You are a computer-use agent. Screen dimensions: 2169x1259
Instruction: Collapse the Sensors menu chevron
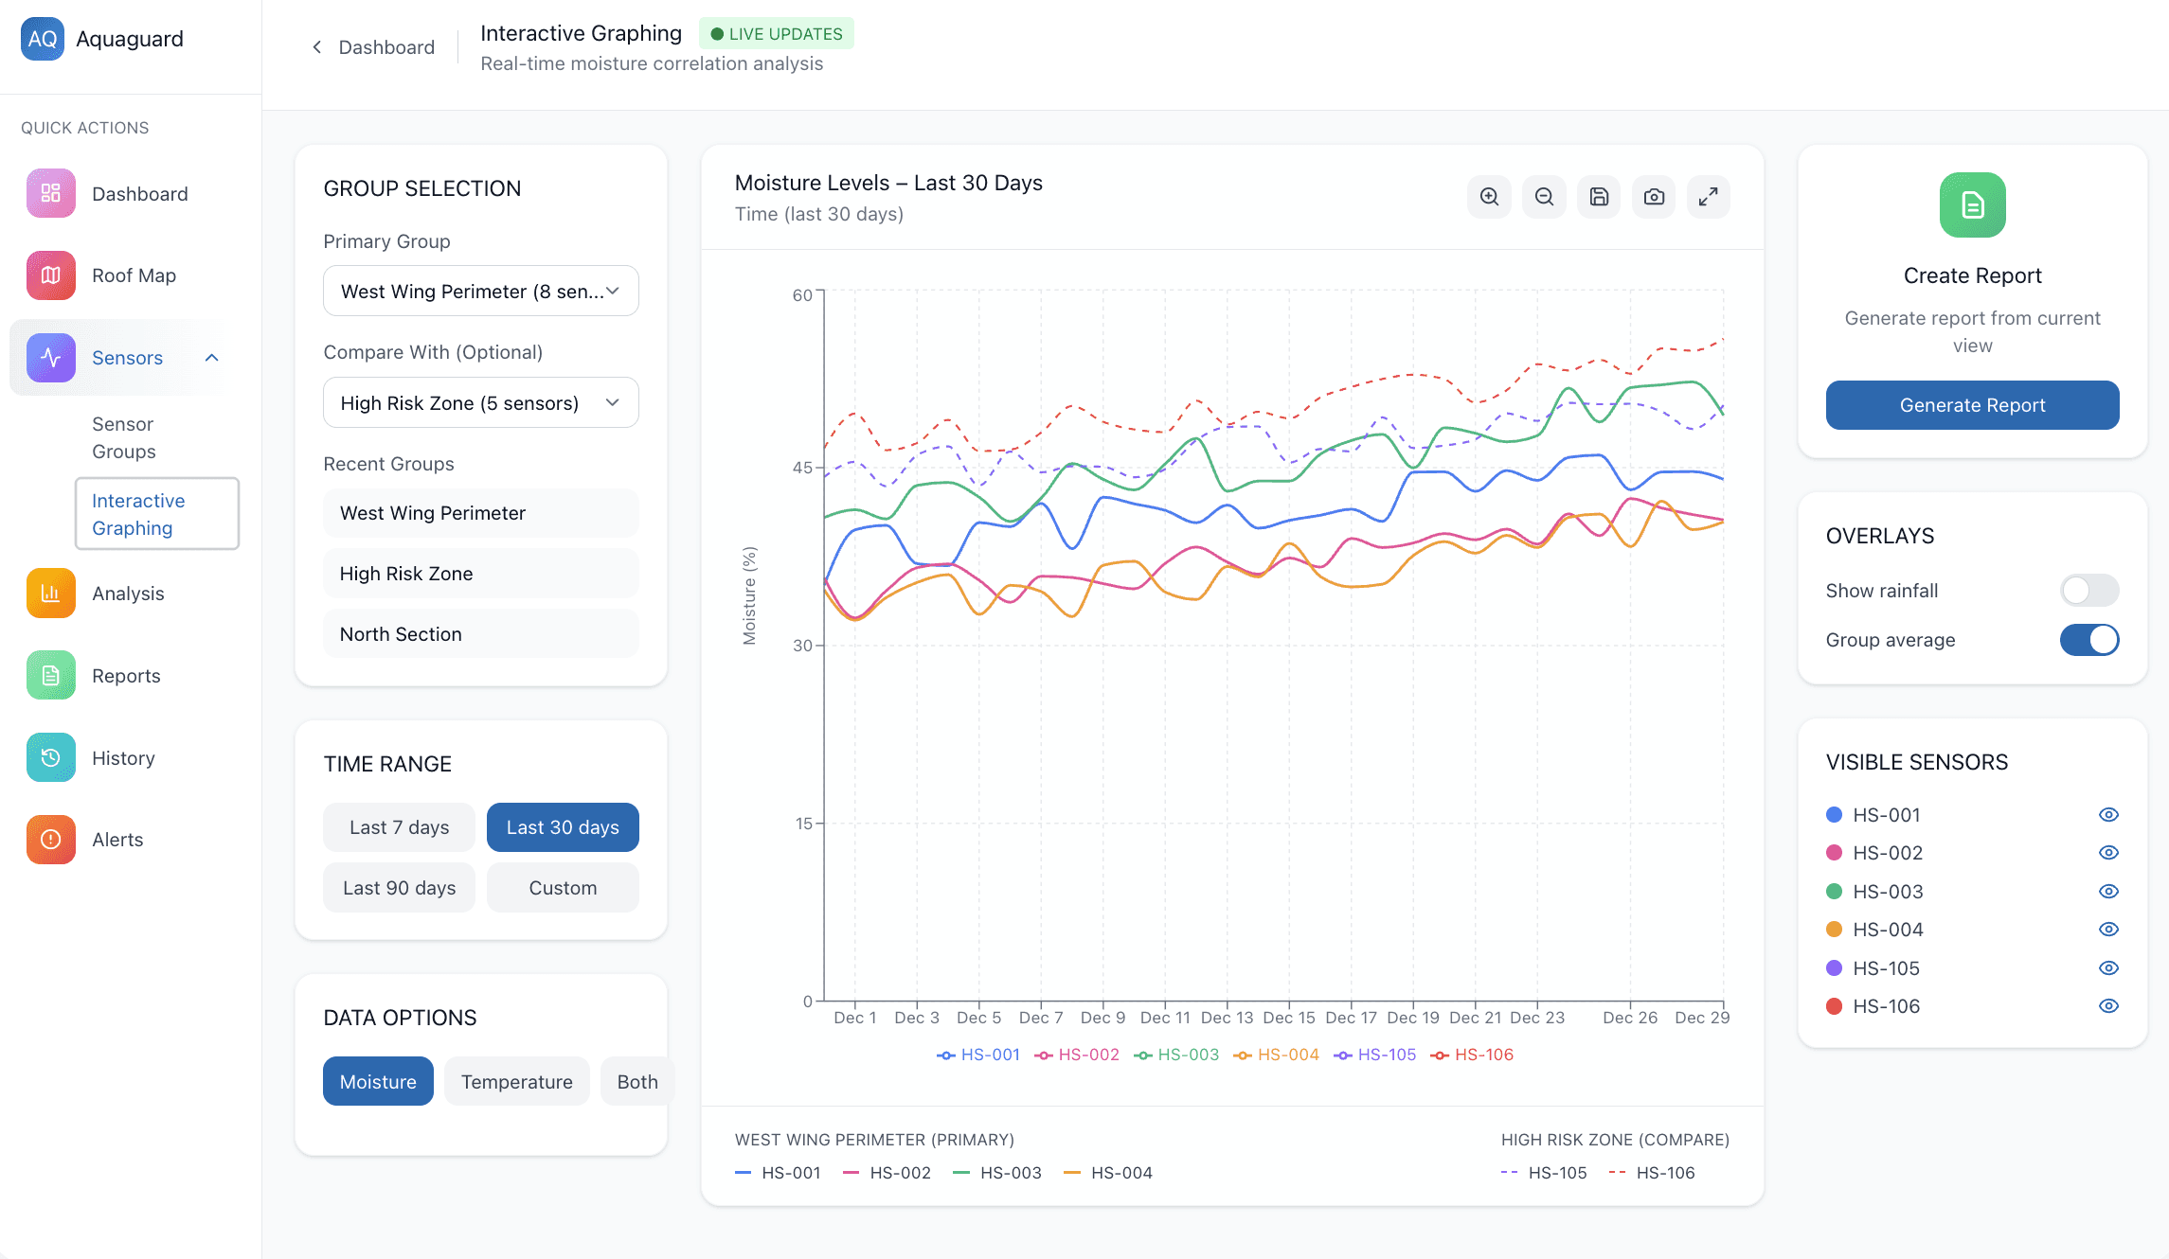[212, 358]
